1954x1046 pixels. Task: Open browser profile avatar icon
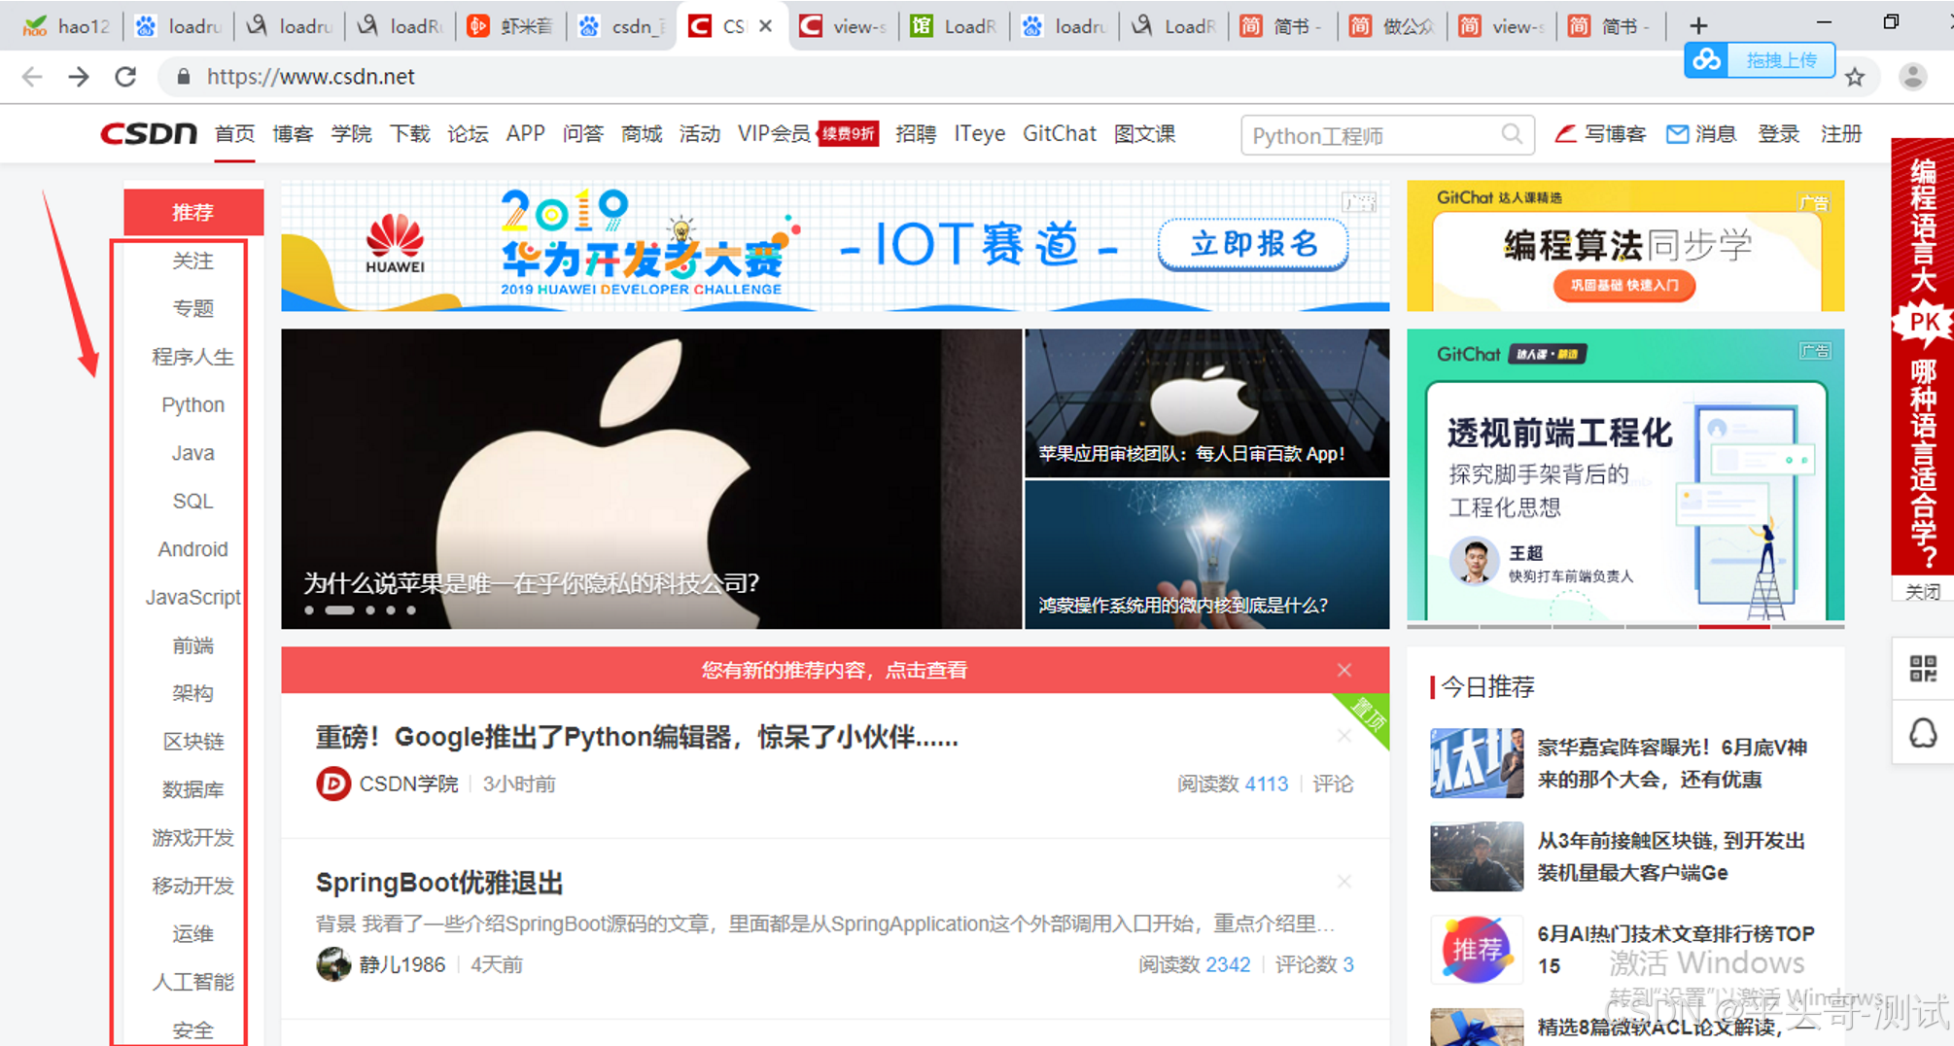1912,77
